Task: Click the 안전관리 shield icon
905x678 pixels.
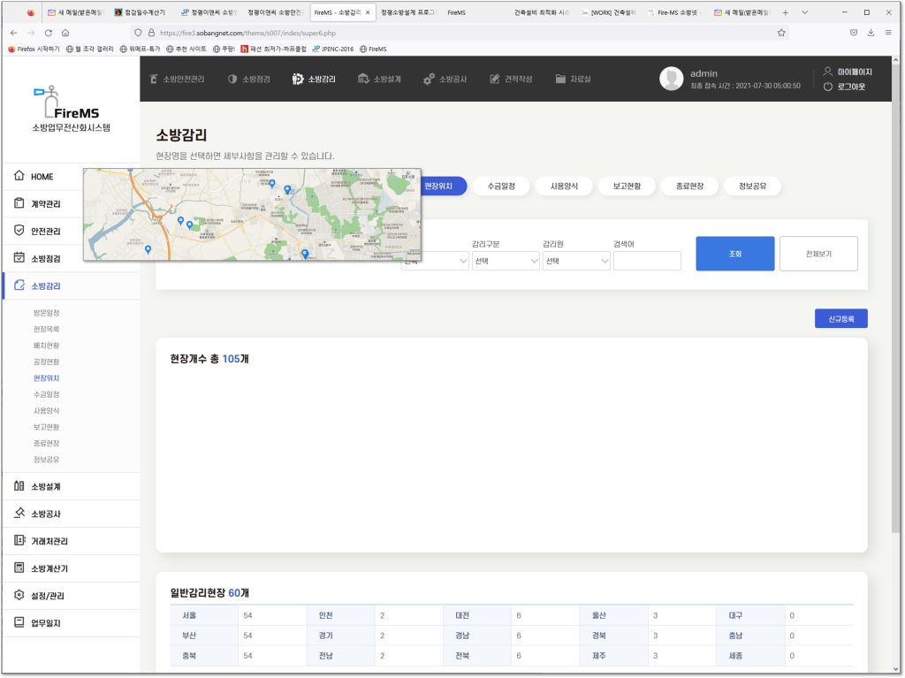Action: pos(19,231)
